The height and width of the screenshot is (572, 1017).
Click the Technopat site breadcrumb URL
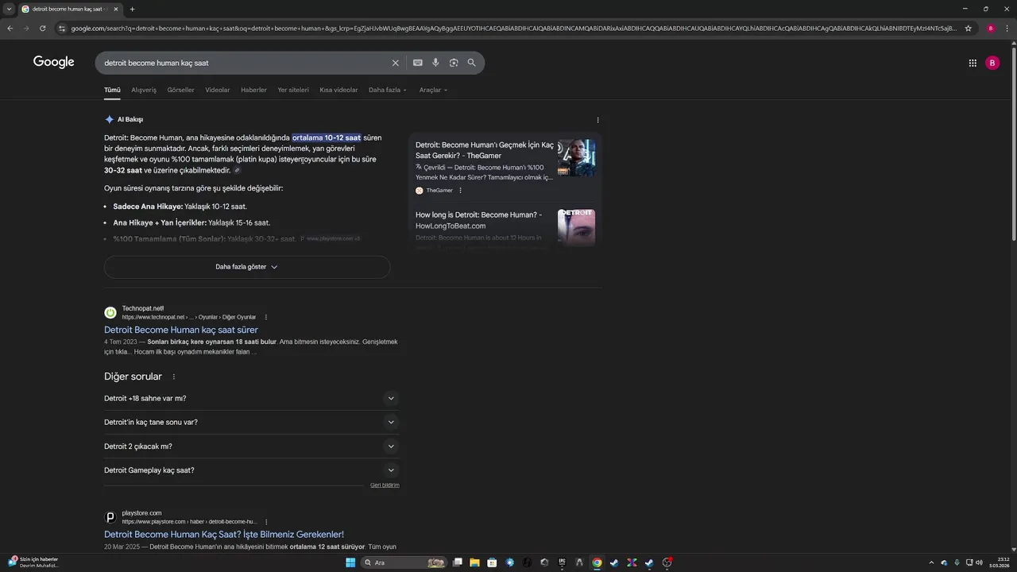[189, 317]
